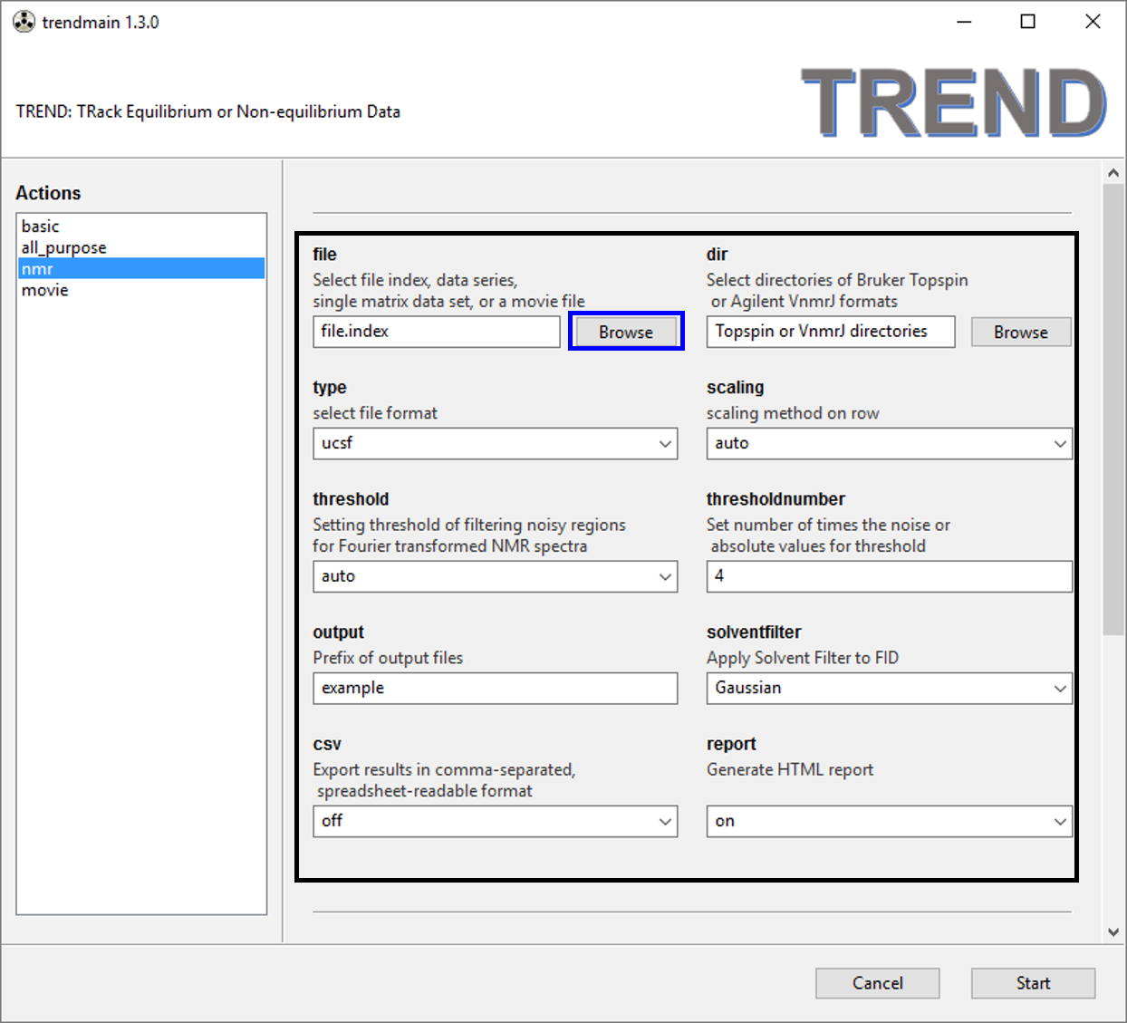Toggle the csv export off dropdown
This screenshot has height=1023, width=1127.
(x=495, y=822)
